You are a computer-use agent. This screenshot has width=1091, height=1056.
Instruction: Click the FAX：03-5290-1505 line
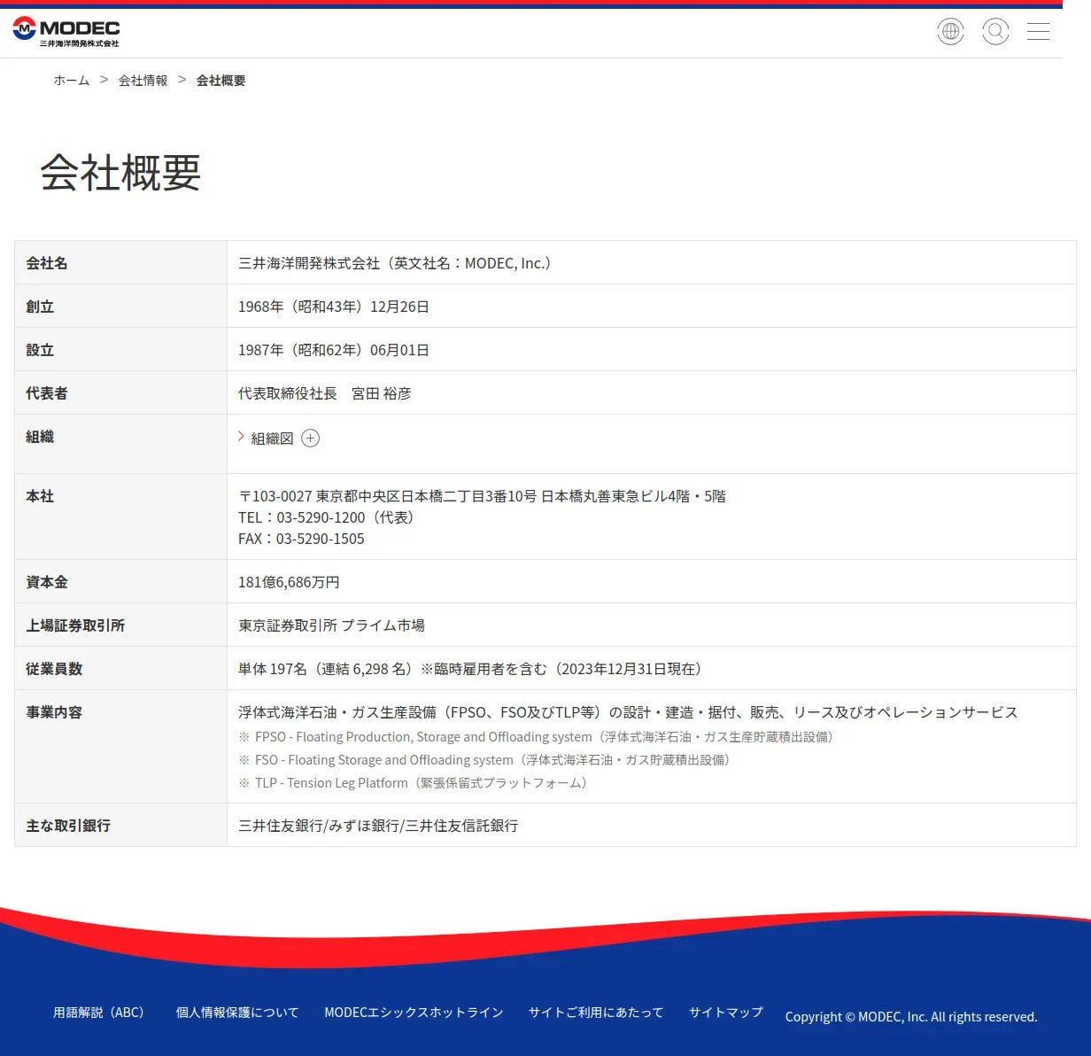(301, 539)
